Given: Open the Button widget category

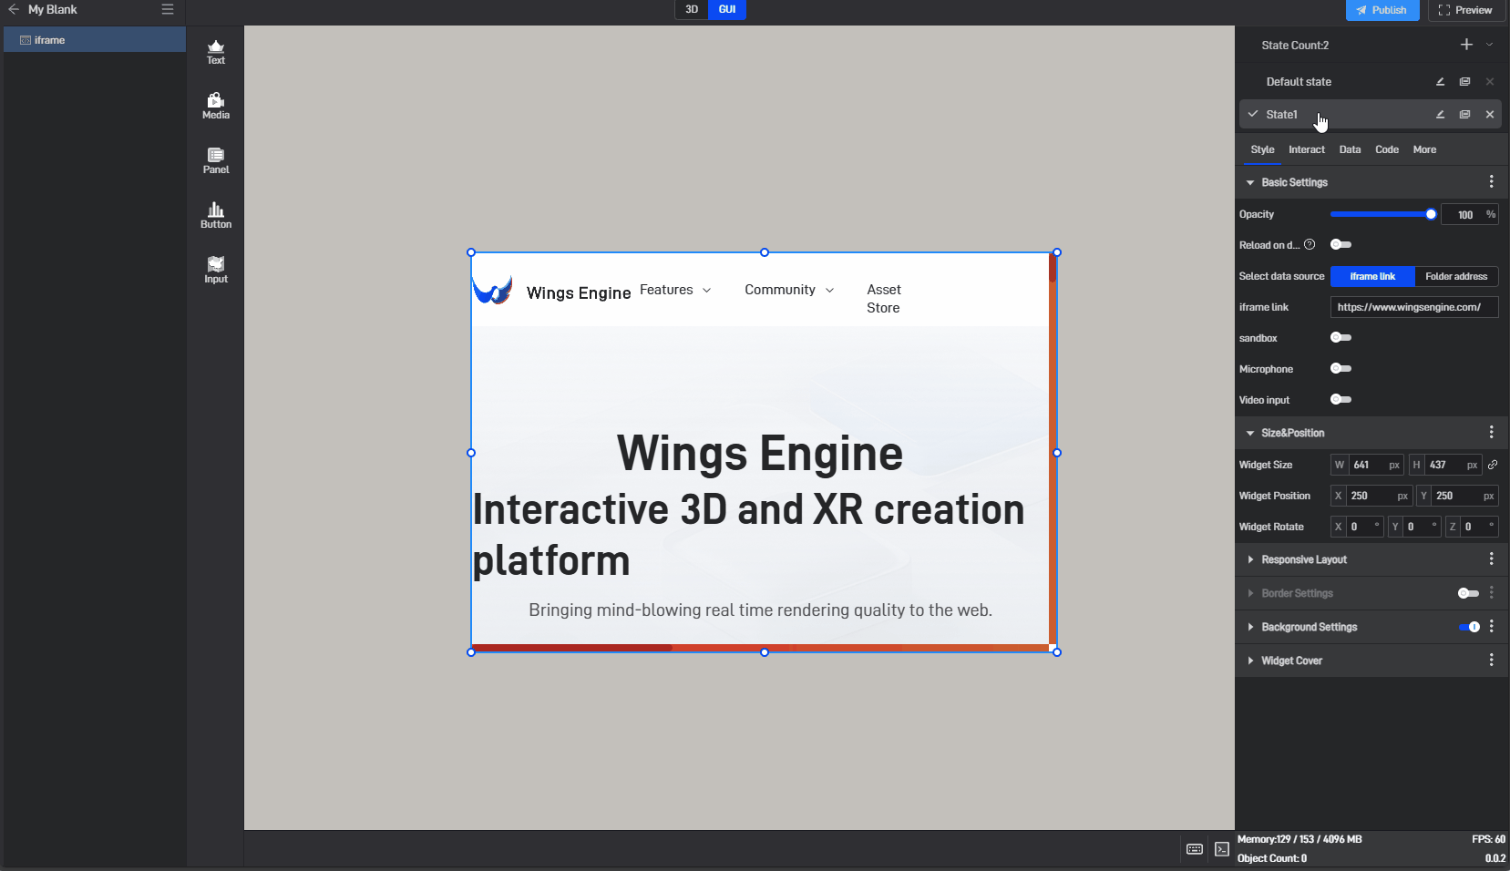Looking at the screenshot, I should point(216,216).
